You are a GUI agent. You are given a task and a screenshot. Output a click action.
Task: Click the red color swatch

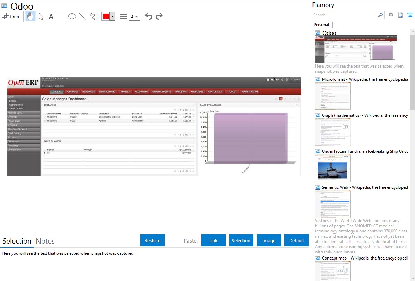pos(106,16)
